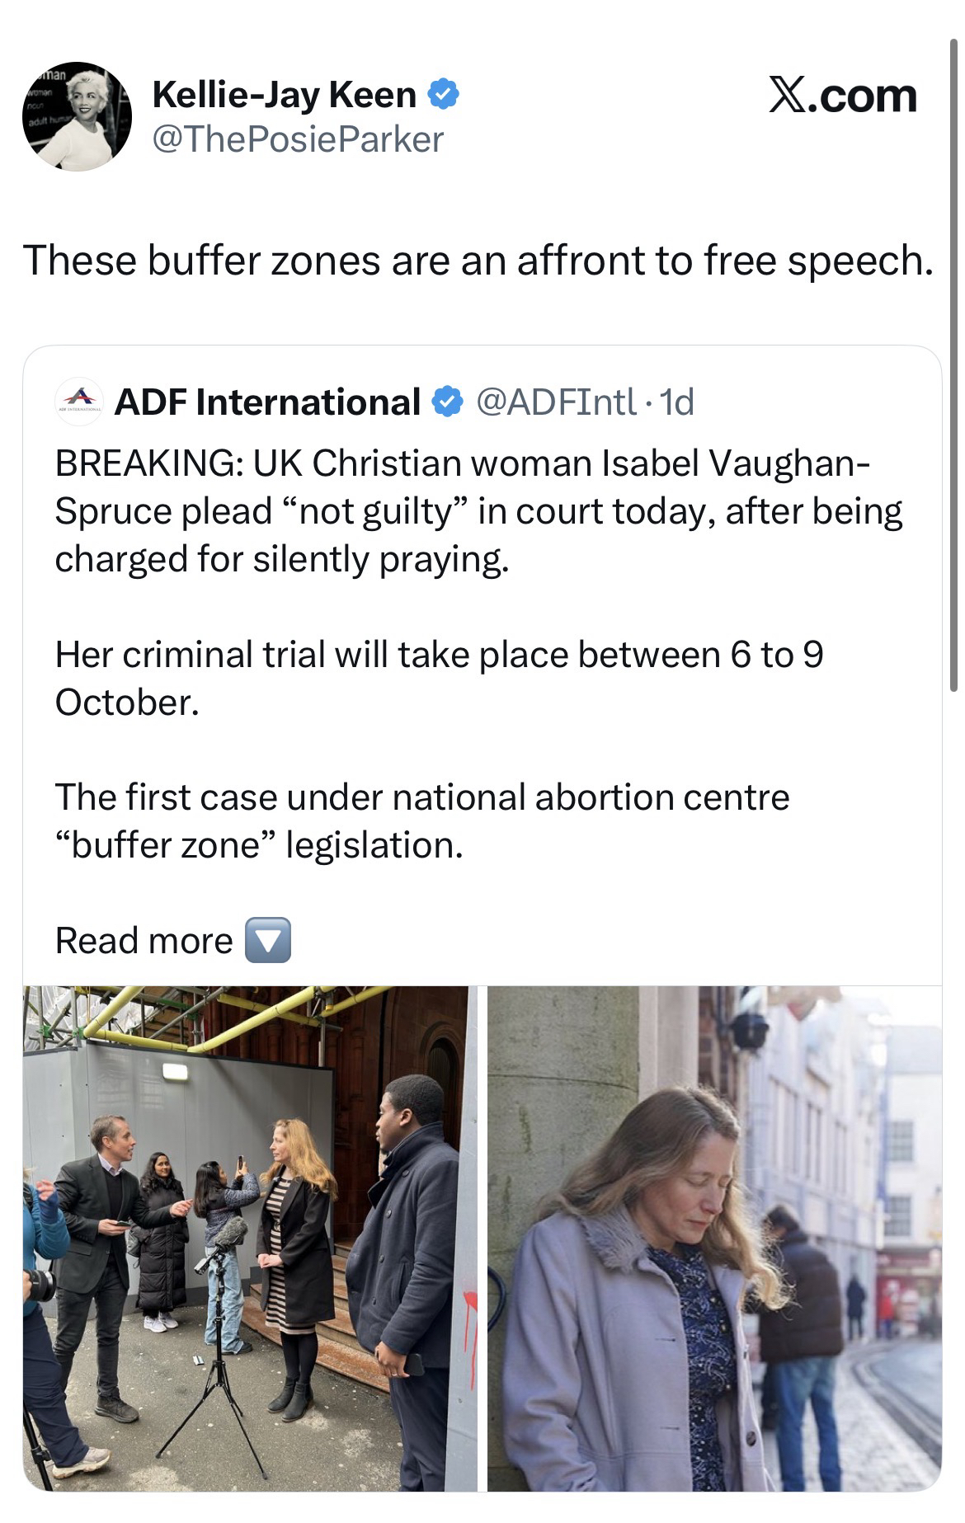Open the Kellie-Jay Keen display name
Viewport: 965px width, 1523px height.
[285, 95]
